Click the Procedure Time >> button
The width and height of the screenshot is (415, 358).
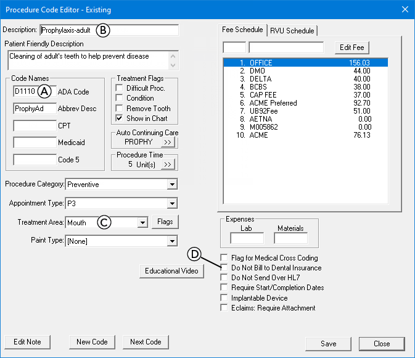(x=167, y=164)
